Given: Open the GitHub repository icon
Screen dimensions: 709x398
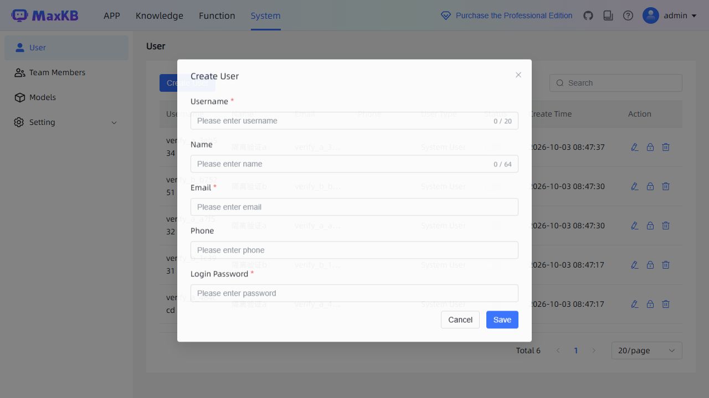Looking at the screenshot, I should [x=588, y=15].
